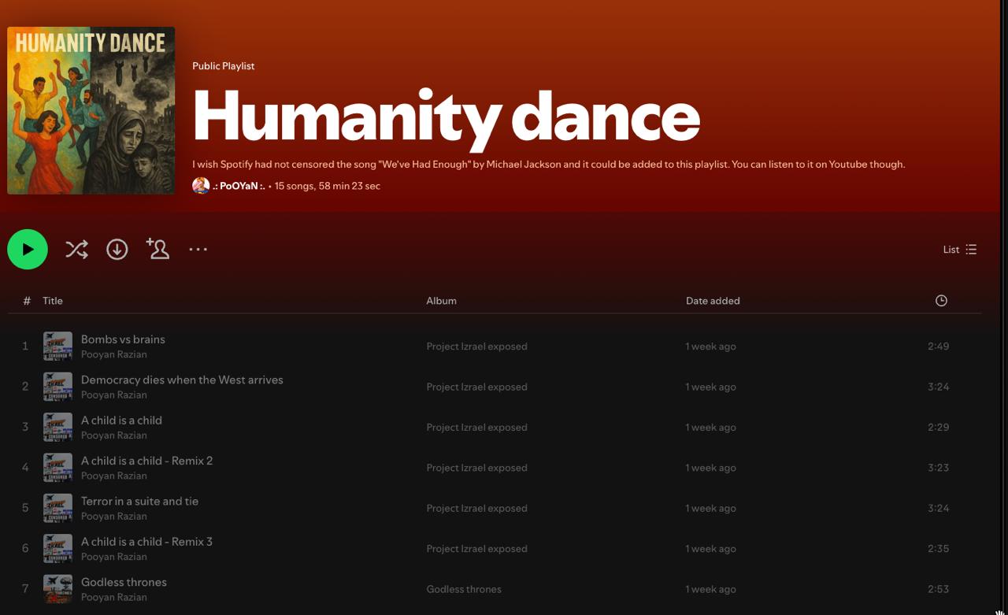Click cover thumbnail of Terror in a suite
The height and width of the screenshot is (615, 1008).
57,508
